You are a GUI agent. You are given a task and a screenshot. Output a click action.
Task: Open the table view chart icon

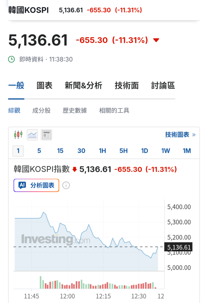(x=47, y=135)
